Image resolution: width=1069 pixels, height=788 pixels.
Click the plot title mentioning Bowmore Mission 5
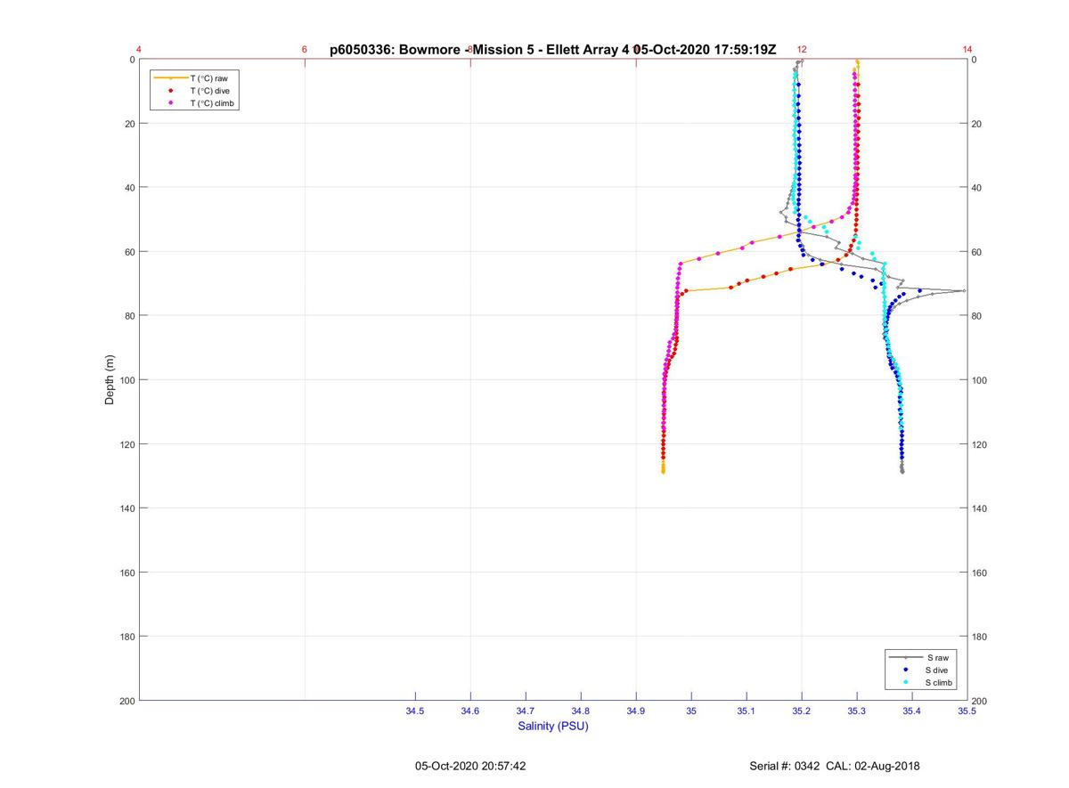(x=553, y=50)
